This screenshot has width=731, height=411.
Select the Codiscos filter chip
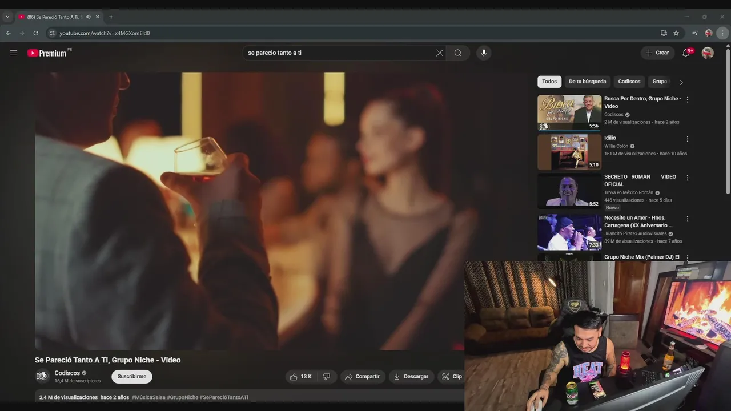tap(629, 82)
